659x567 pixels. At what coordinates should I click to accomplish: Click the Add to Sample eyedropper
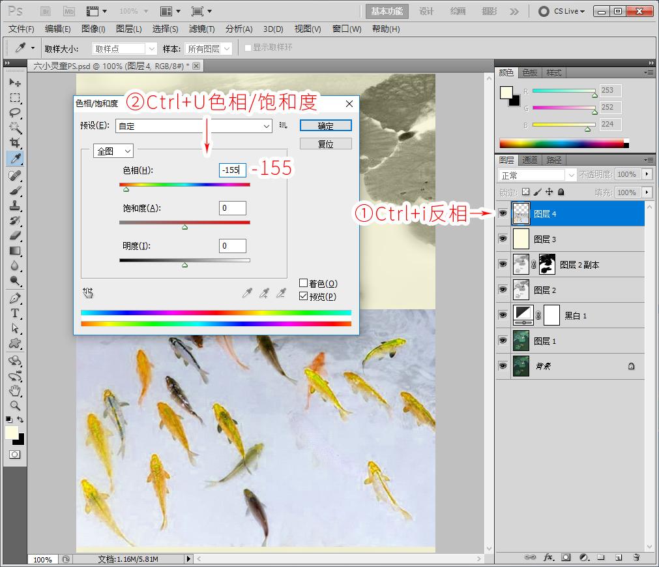point(264,293)
